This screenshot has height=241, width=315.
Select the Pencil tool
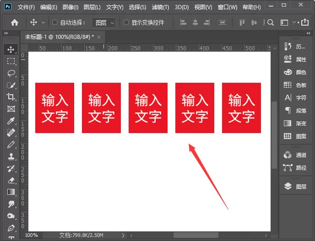click(x=11, y=145)
